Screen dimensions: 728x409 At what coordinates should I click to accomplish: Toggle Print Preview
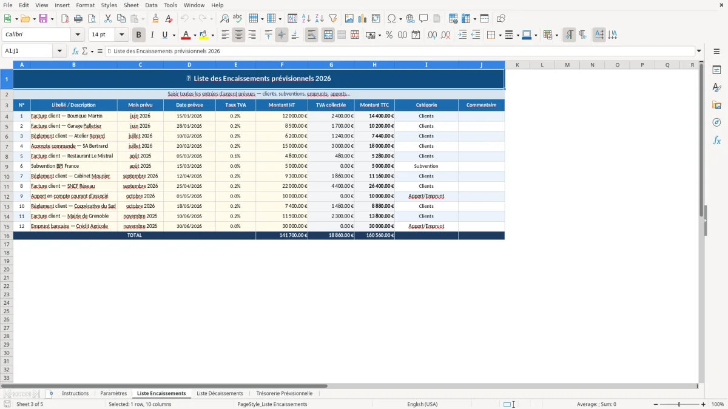coord(91,19)
